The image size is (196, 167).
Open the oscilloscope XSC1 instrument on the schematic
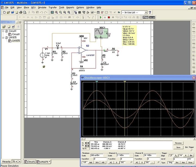pyautogui.click(x=101, y=33)
